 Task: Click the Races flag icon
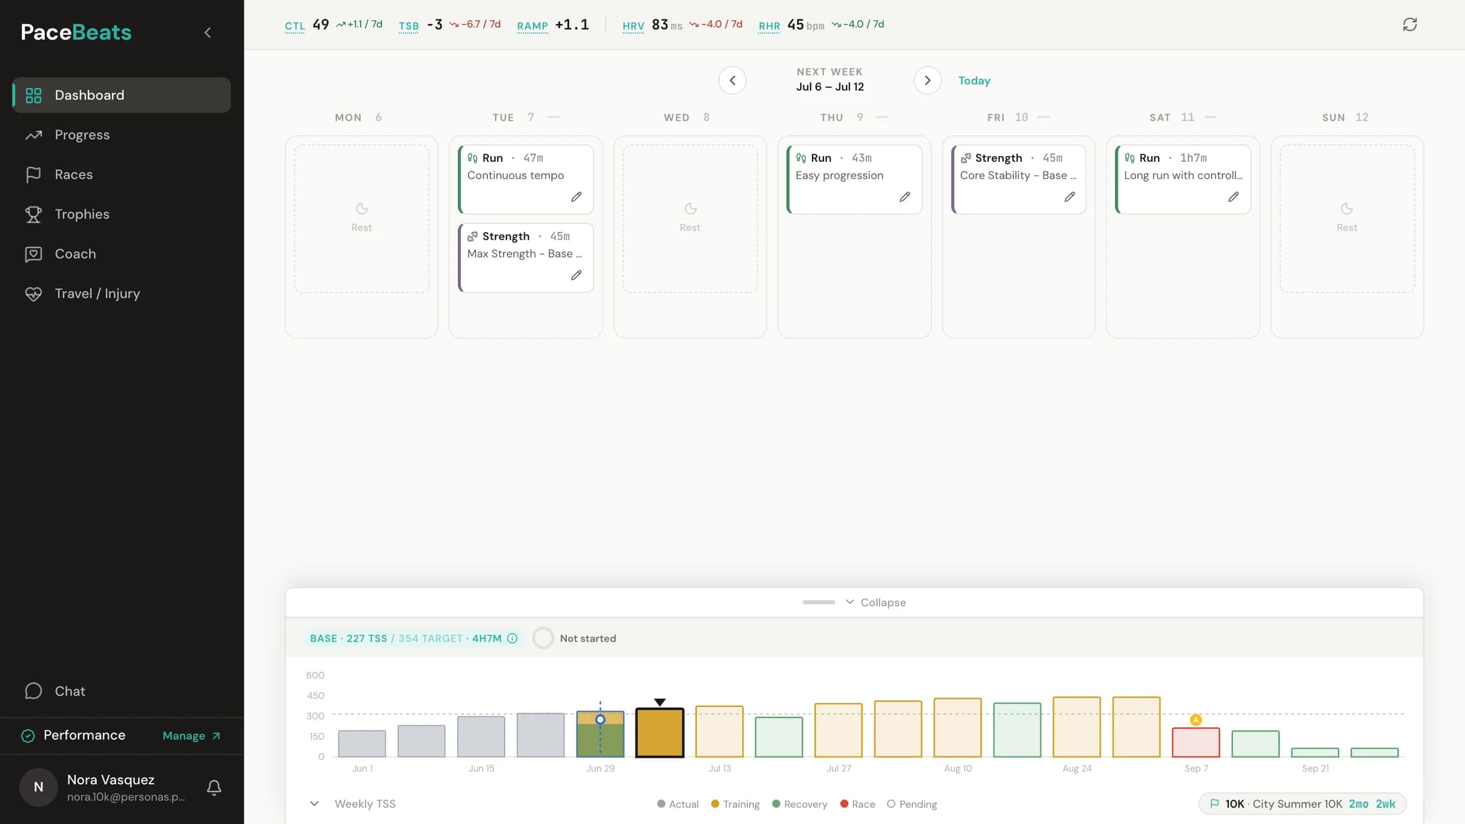[34, 175]
